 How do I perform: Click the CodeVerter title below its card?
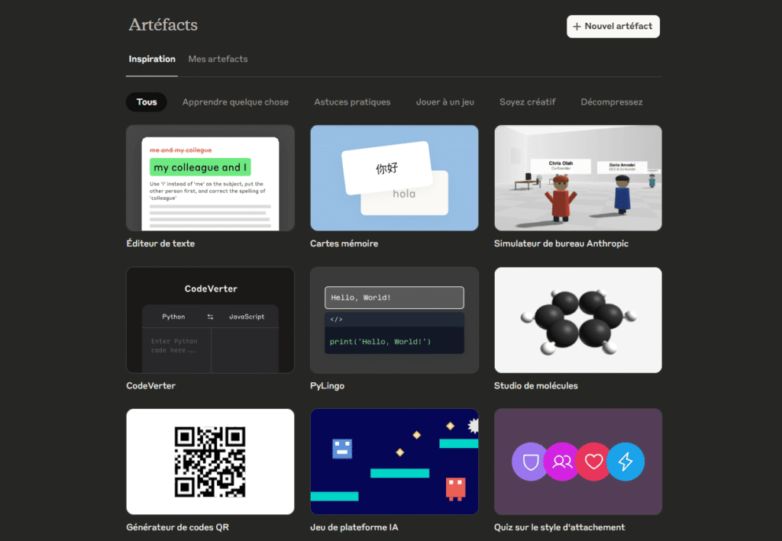pyautogui.click(x=150, y=385)
